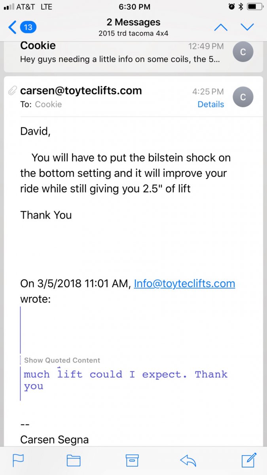Tap the quoted text 'much lift could I expect'

coord(106,374)
